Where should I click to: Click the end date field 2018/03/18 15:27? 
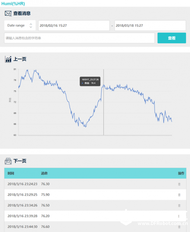coord(150,26)
